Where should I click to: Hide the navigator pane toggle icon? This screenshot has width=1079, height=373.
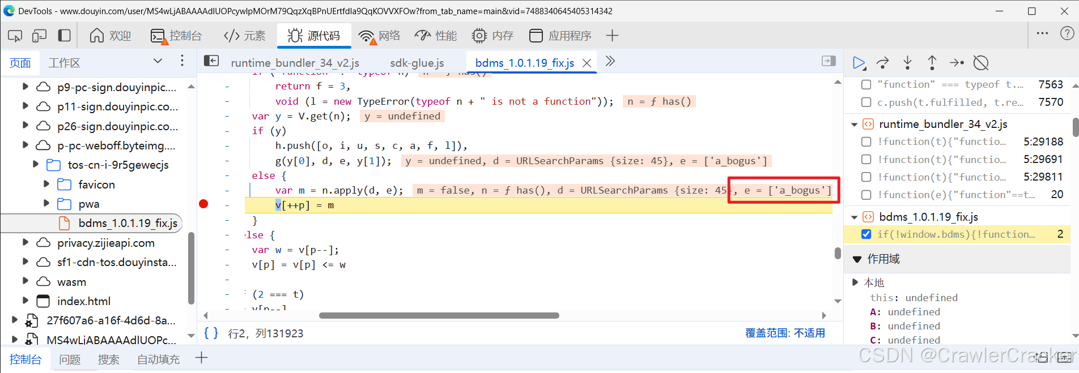point(211,61)
